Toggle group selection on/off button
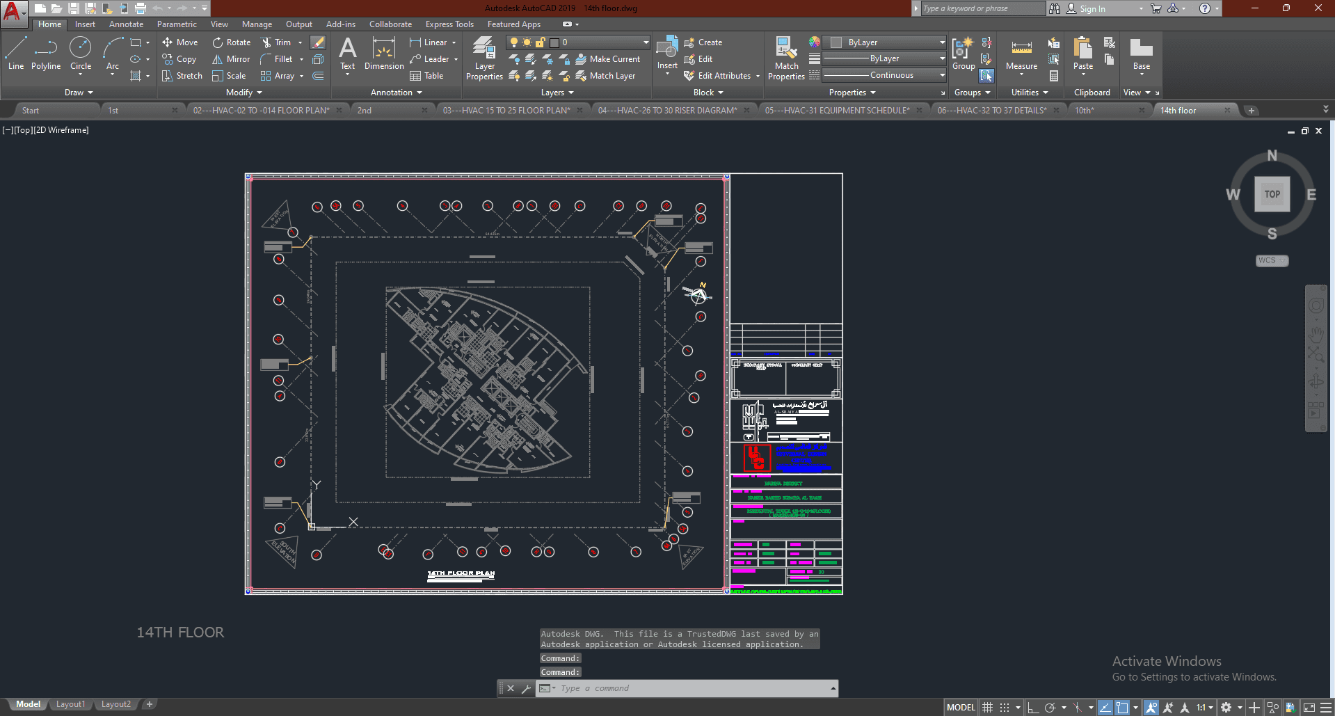 986,76
